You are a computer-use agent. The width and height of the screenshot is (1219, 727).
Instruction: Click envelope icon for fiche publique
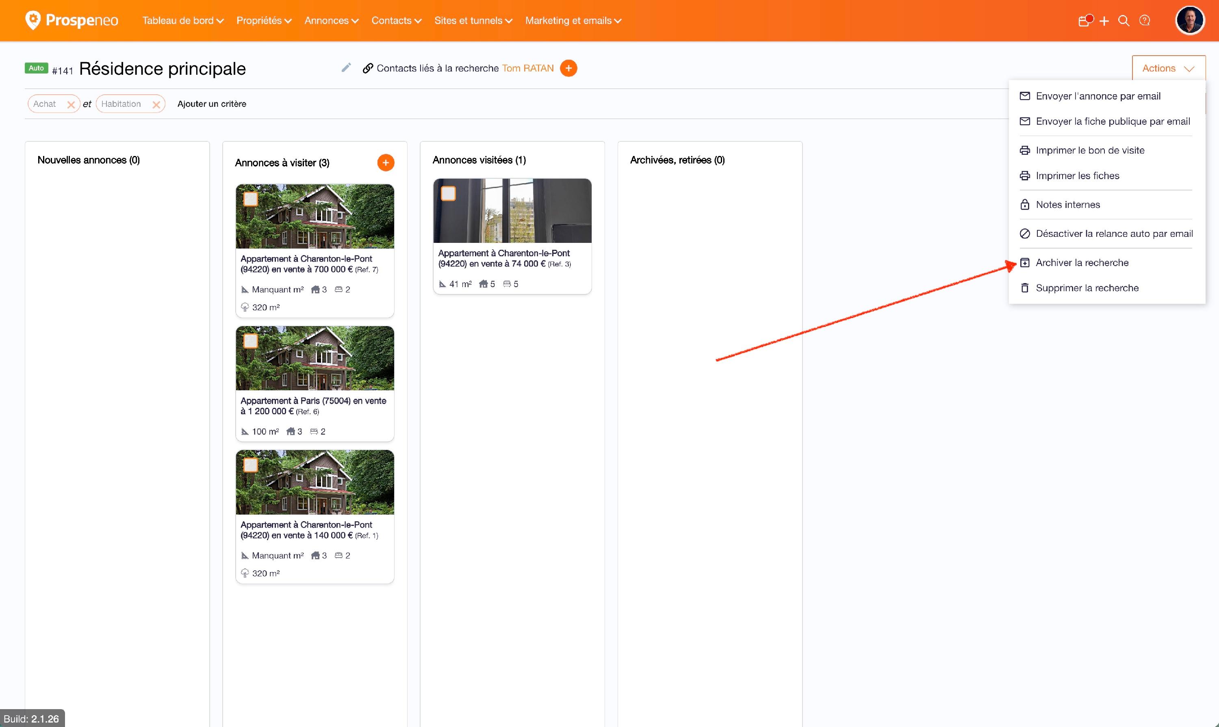1024,121
